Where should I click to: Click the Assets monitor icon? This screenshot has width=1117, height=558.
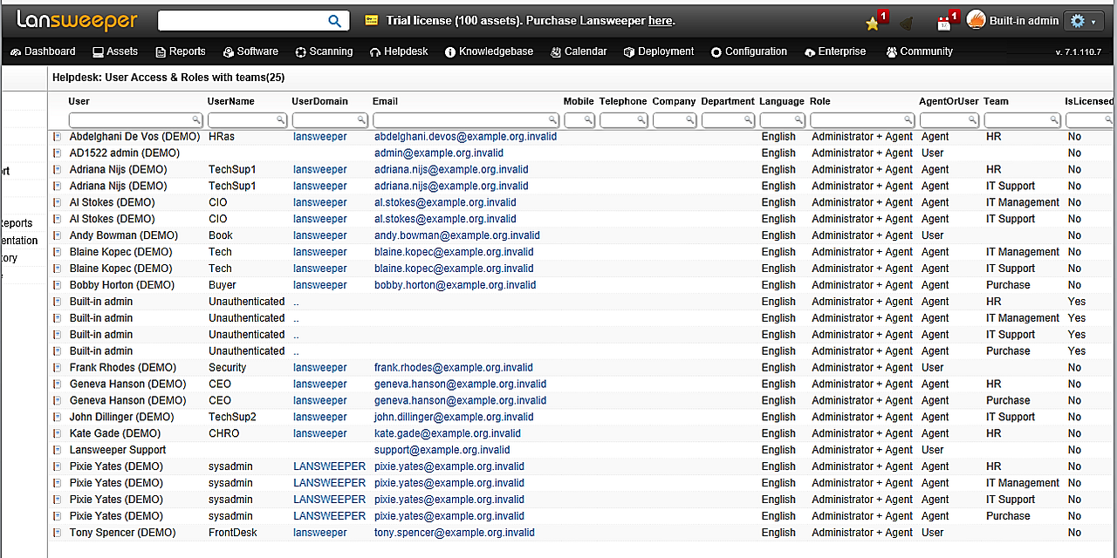99,51
